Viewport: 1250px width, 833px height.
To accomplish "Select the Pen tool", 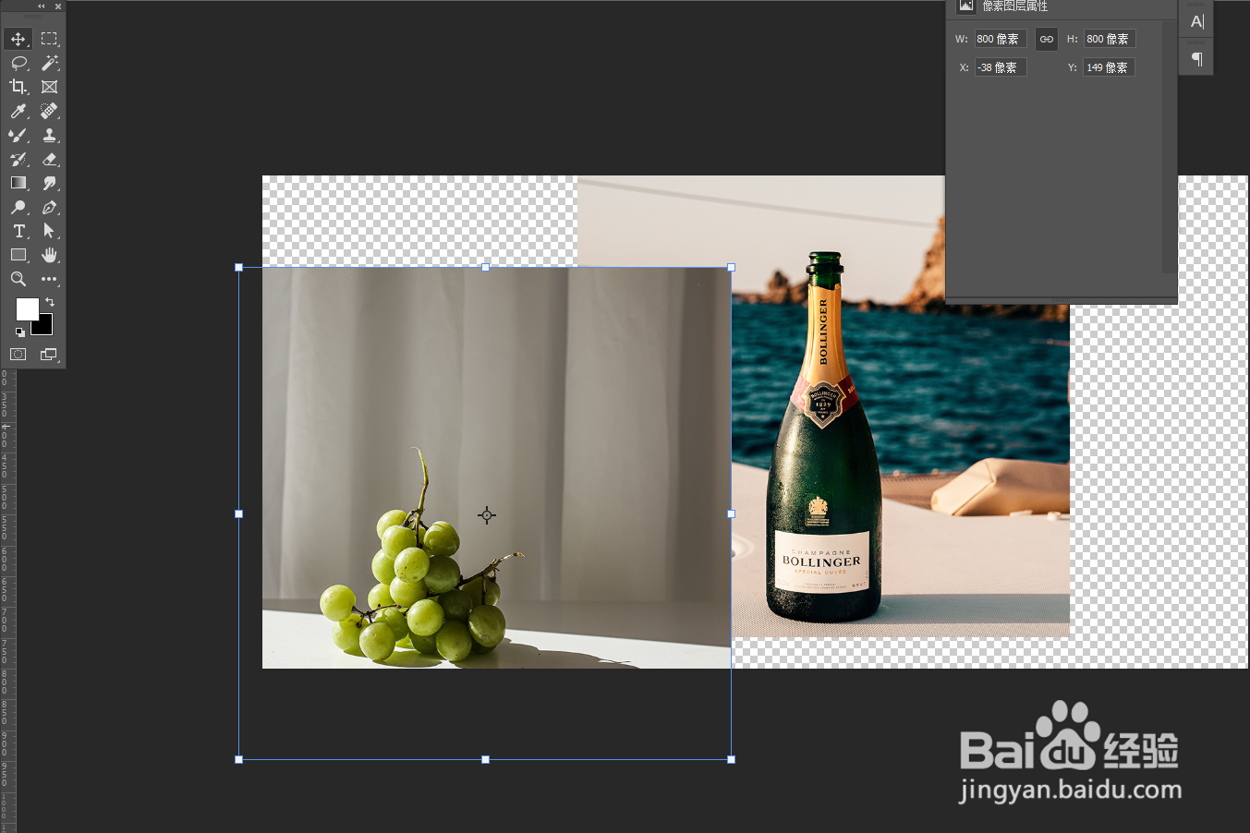I will (49, 207).
